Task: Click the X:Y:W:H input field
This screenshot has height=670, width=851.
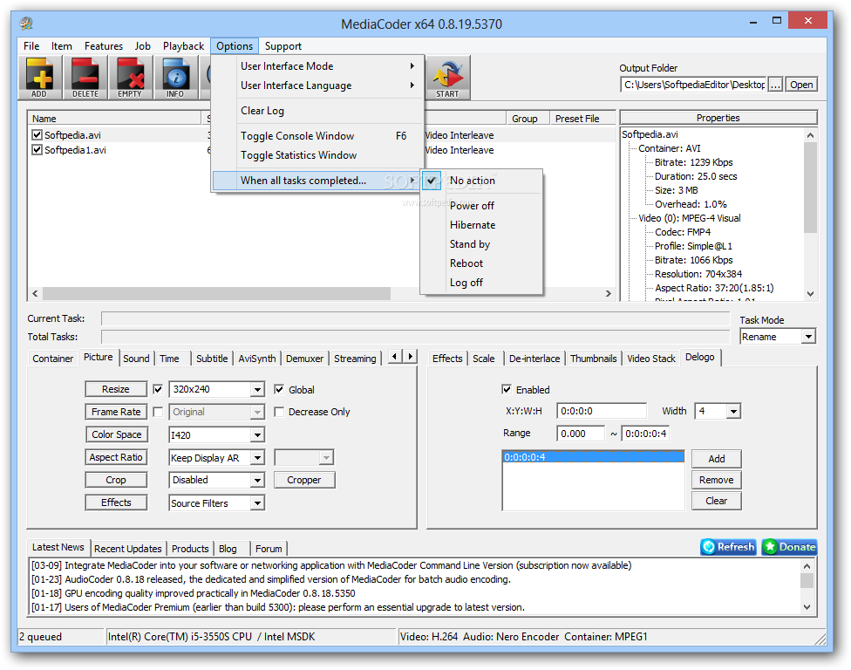Action: click(x=602, y=411)
